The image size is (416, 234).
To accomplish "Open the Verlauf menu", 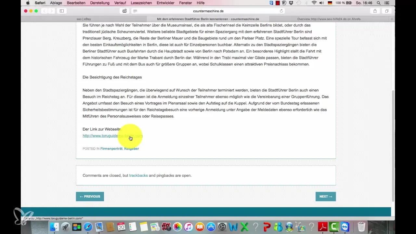I will [121, 3].
